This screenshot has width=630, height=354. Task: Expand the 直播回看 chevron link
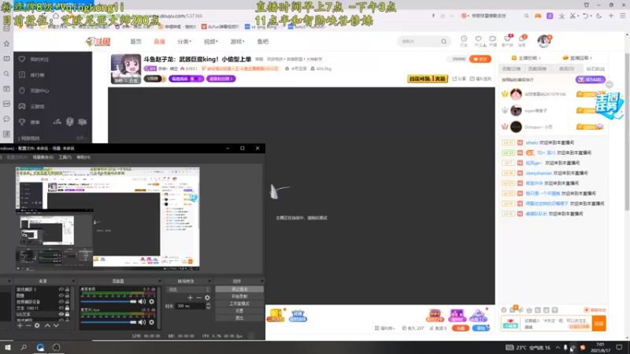[578, 57]
